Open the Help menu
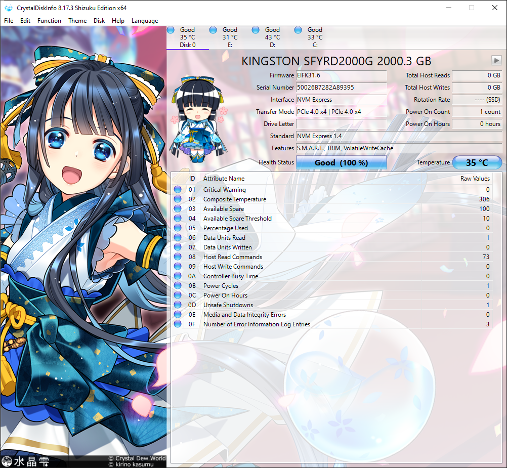 [118, 20]
